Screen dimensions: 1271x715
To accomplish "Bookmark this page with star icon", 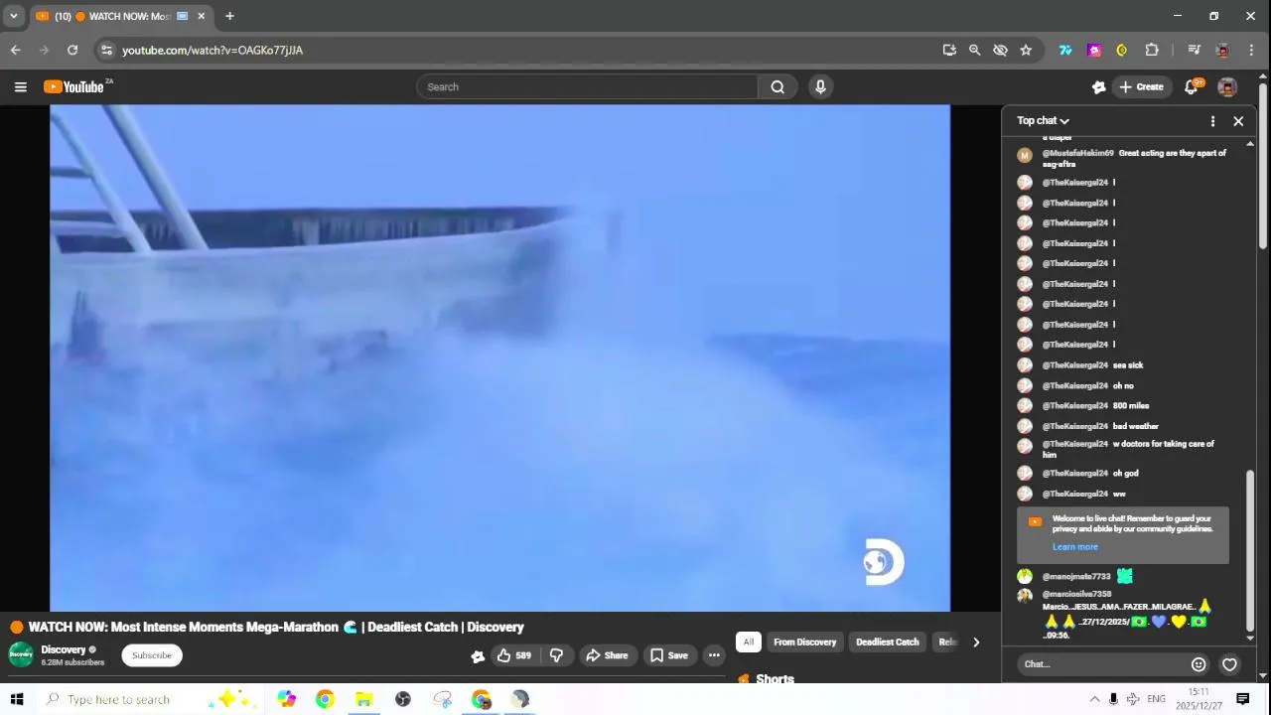I will coord(1026,50).
